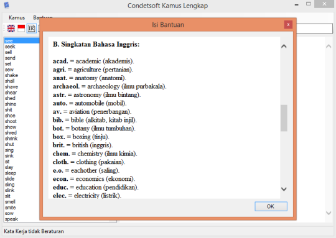Select the word 'speak' in the list
The width and height of the screenshot is (336, 238).
click(x=11, y=219)
